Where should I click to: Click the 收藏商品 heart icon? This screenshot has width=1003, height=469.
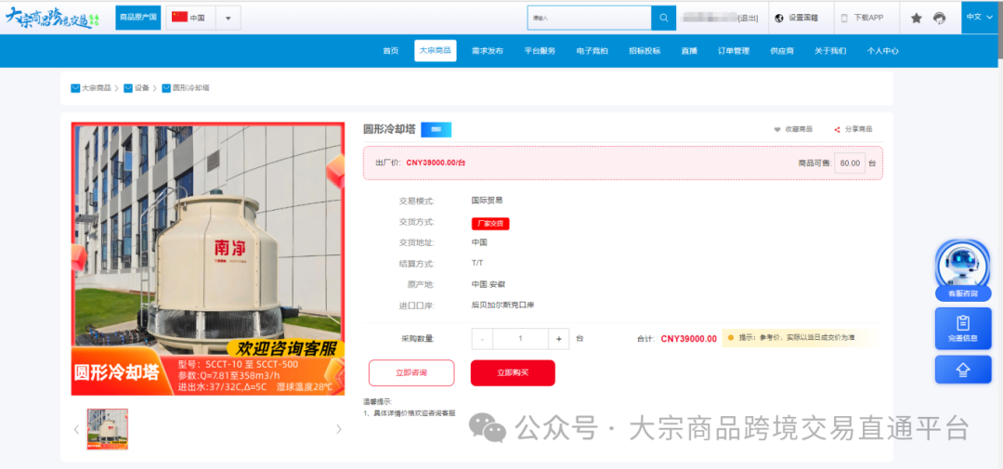[x=777, y=129]
